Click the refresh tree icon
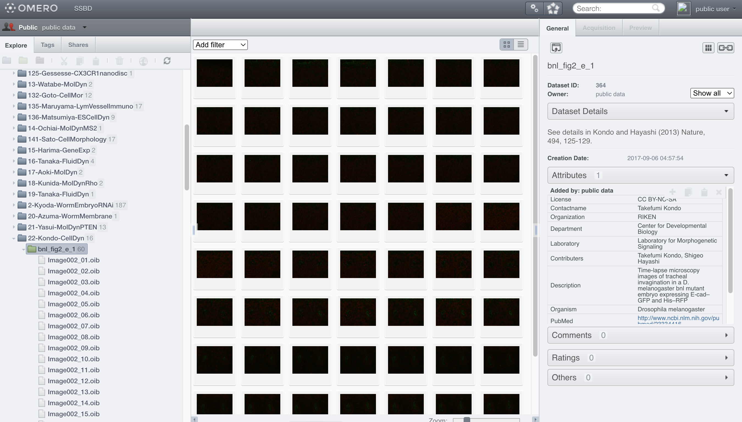The image size is (742, 422). point(167,61)
